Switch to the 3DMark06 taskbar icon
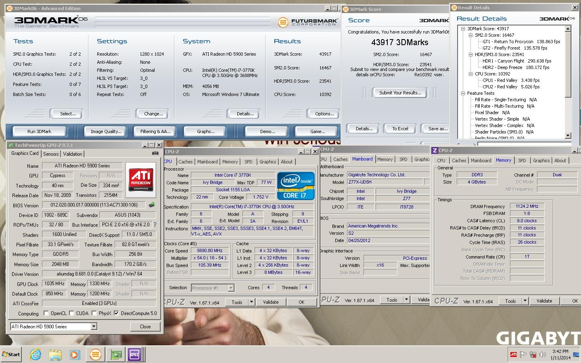 95,355
